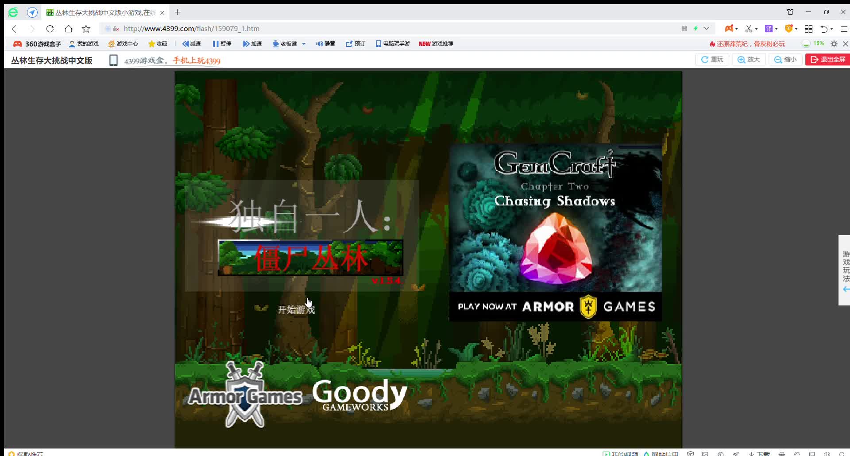This screenshot has height=456, width=850.
Task: Go back to the previous page
Action: click(x=14, y=29)
